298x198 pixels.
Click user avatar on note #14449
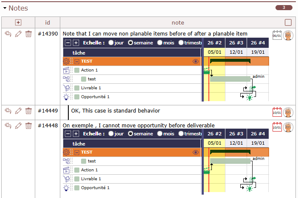(289, 113)
